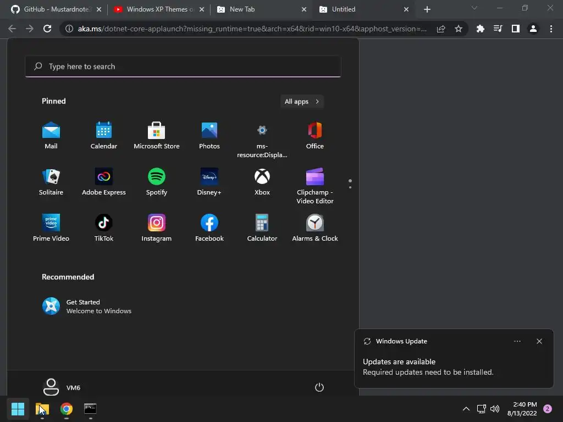Launch TikTok
The width and height of the screenshot is (563, 422).
104,228
